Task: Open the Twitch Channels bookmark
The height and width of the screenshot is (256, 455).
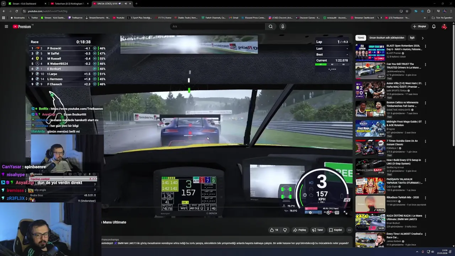Action: tap(213, 18)
